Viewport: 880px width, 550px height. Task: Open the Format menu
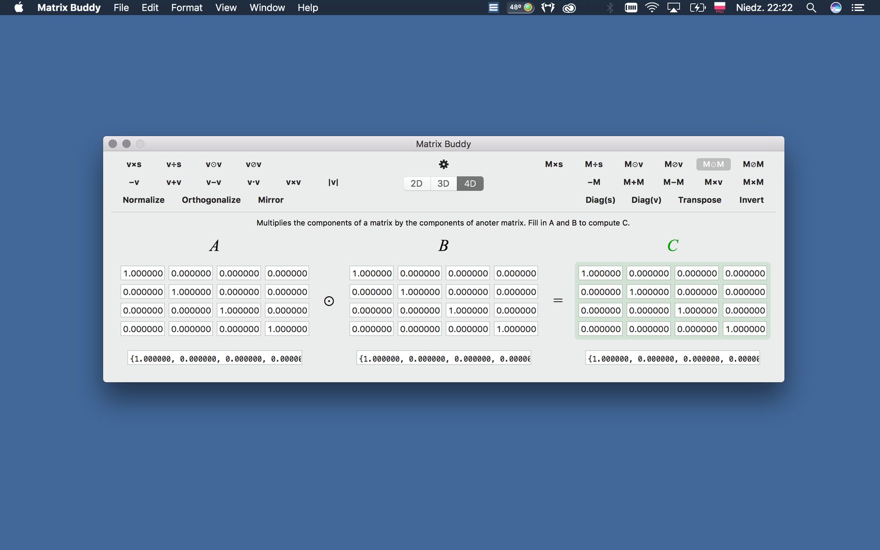click(187, 7)
